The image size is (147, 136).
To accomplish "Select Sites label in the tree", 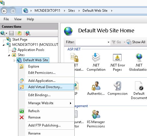I will click(x=21, y=55).
